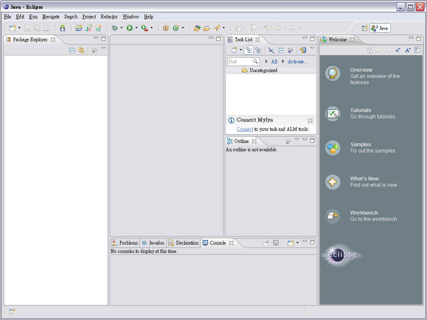The image size is (427, 320).
Task: Toggle Link with Editor in Package Explorer
Action: coord(81,50)
